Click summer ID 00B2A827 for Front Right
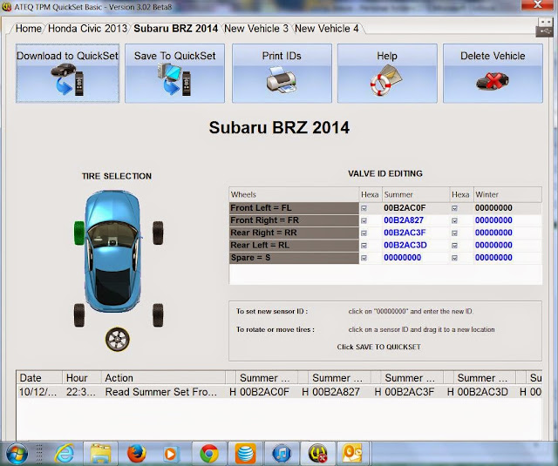This screenshot has width=558, height=466. pyautogui.click(x=404, y=220)
